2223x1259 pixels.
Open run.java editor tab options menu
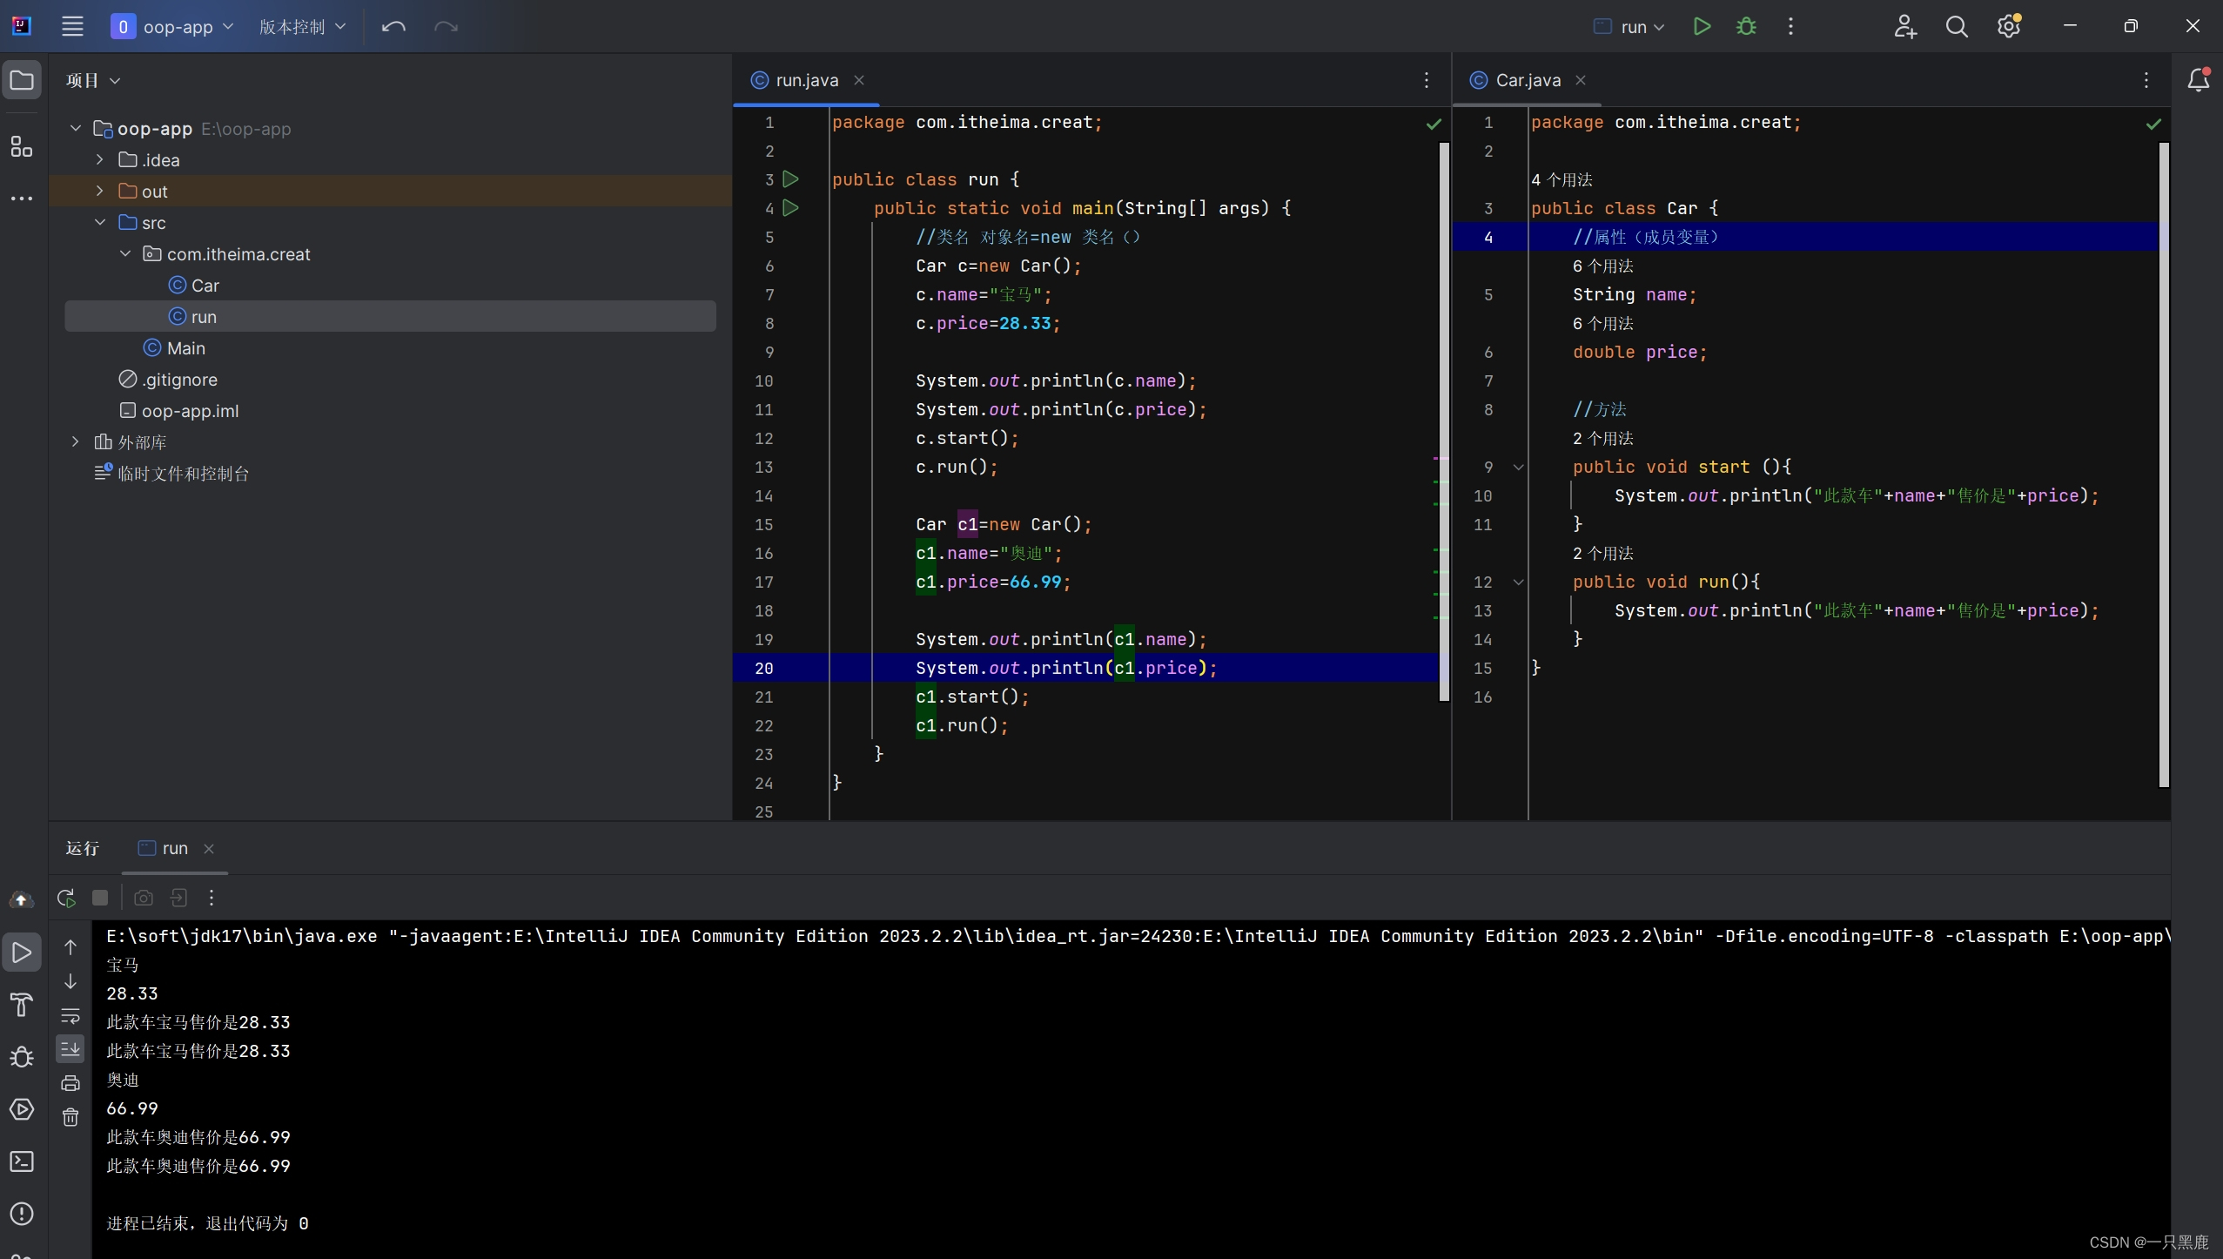pos(1427,80)
